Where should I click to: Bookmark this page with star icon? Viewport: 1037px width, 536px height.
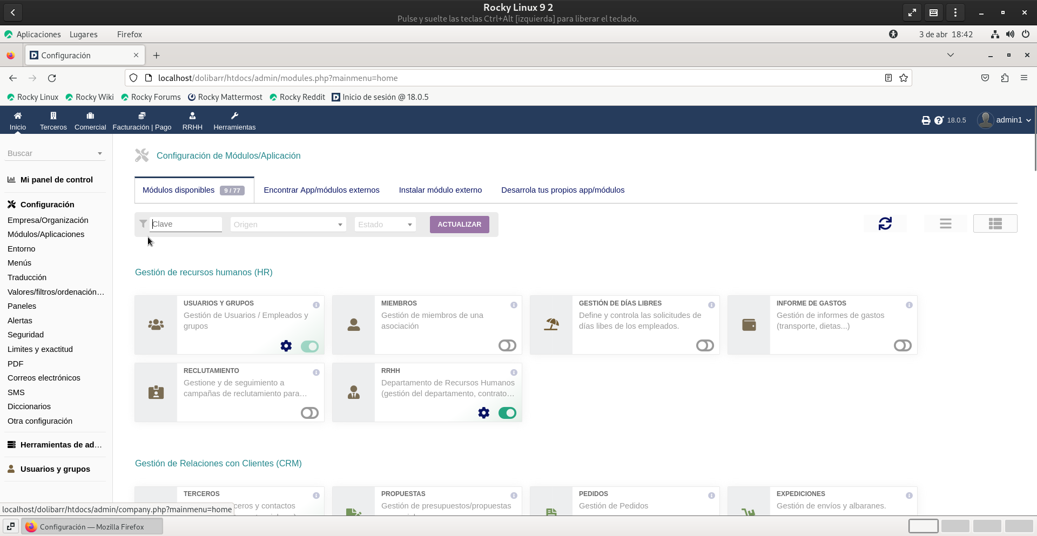click(x=904, y=78)
